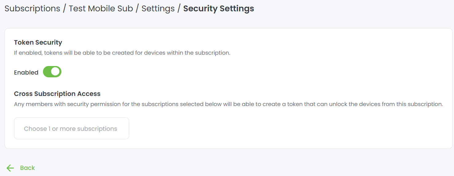Go to Subscriptions in the breadcrumb
The image size is (454, 176).
[32, 9]
